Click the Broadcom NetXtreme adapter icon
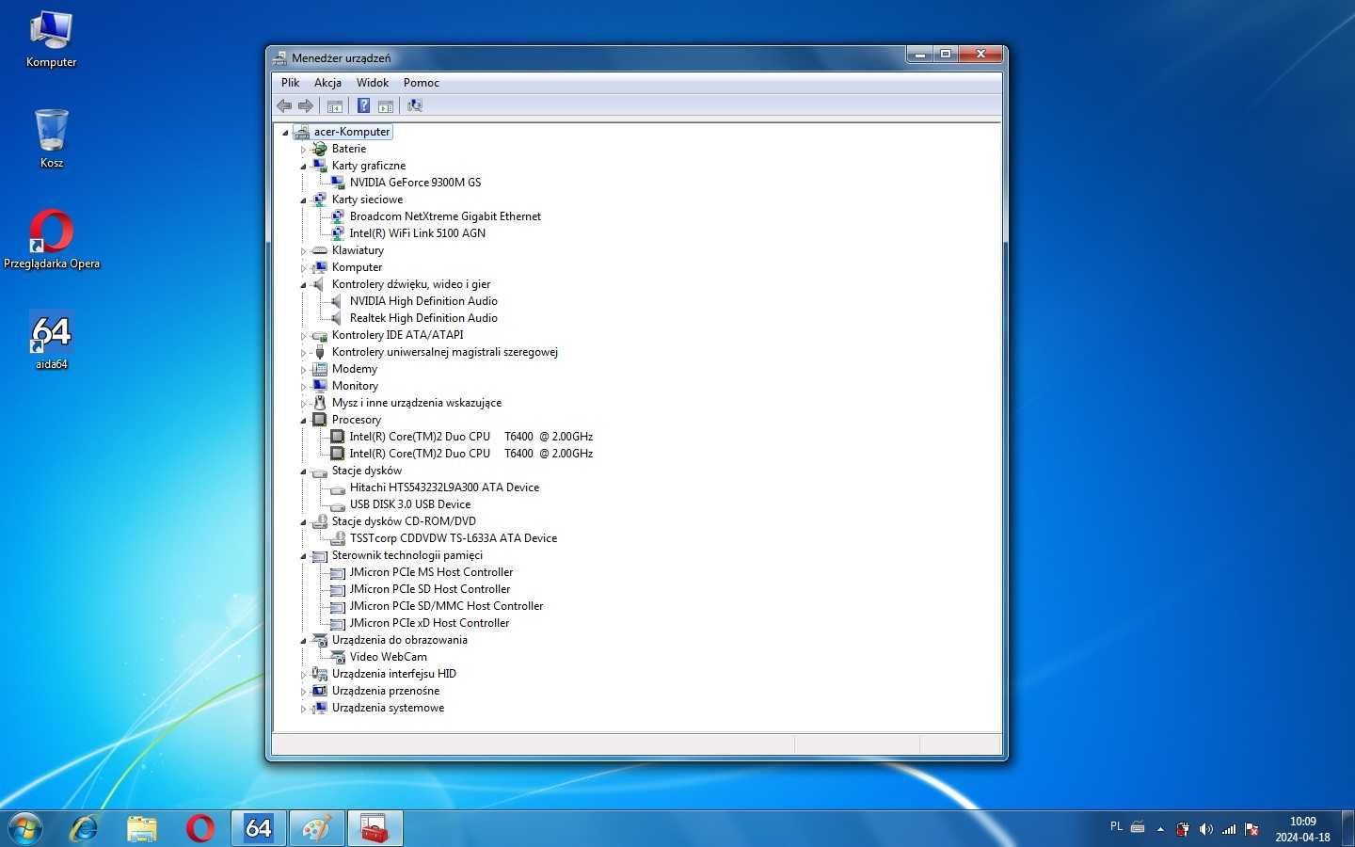 338,216
